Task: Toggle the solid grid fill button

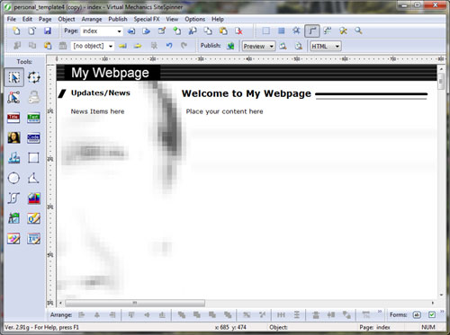Action: (281, 31)
